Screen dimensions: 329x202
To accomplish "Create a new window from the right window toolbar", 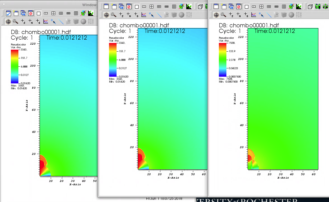I will [x=224, y=7].
